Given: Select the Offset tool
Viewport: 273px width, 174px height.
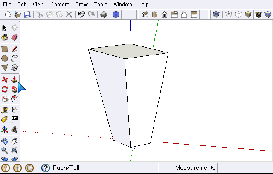Looking at the screenshot, I should (x=15, y=99).
